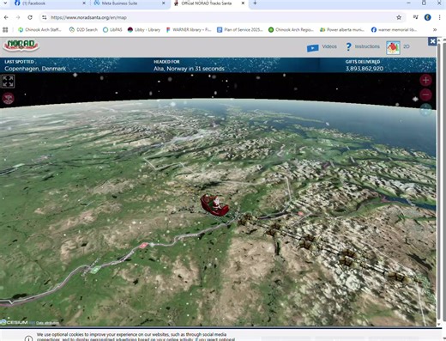Open LibPAS bookmark
The height and width of the screenshot is (341, 446).
click(112, 30)
